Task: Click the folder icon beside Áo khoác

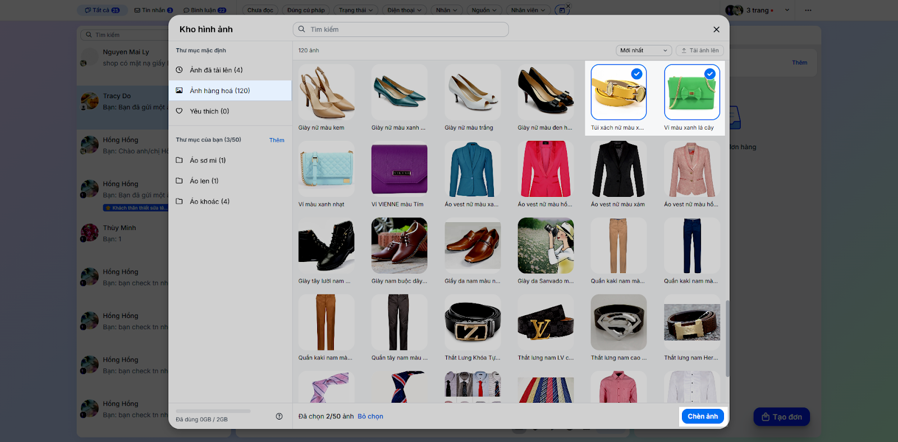Action: pos(180,201)
